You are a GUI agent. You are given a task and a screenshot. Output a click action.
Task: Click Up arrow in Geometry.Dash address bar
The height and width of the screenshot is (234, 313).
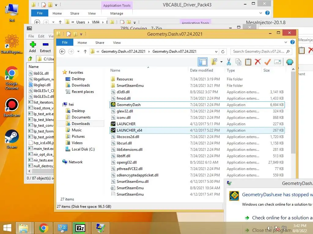(85, 51)
